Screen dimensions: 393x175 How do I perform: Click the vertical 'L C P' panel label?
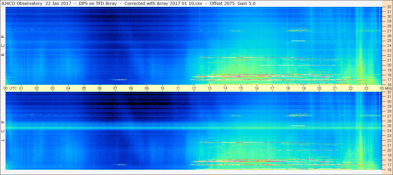coord(3,131)
